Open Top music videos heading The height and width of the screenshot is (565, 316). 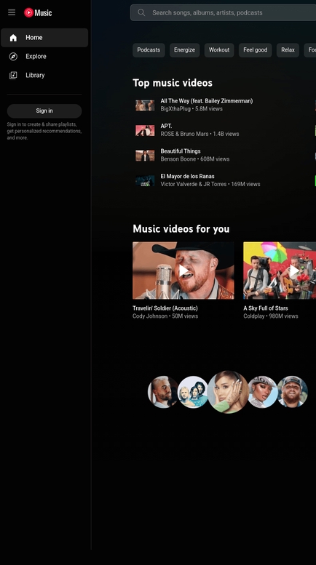click(x=173, y=83)
